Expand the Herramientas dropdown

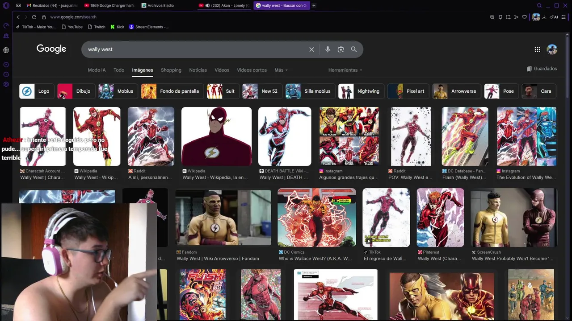click(x=345, y=70)
